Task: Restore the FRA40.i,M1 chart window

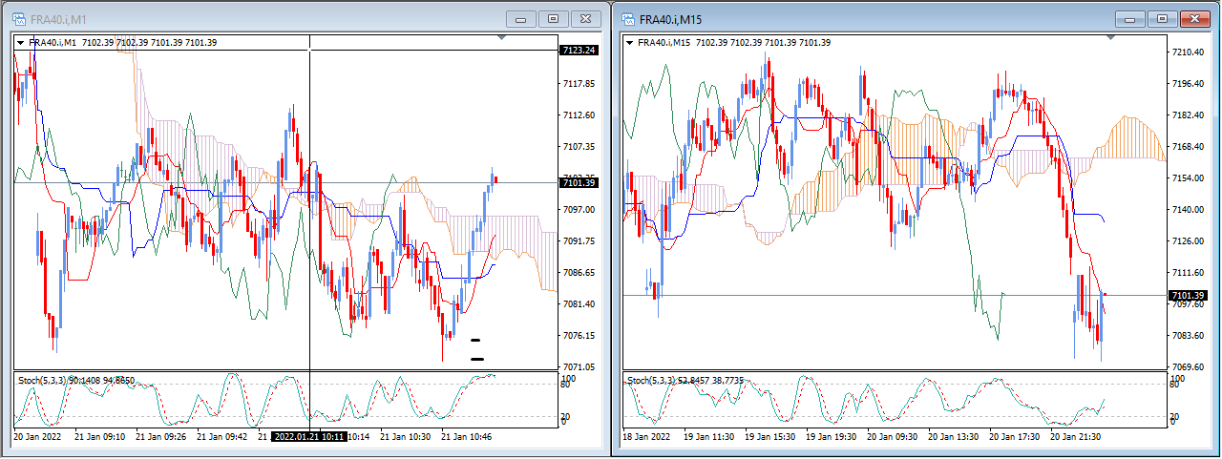Action: pyautogui.click(x=553, y=18)
